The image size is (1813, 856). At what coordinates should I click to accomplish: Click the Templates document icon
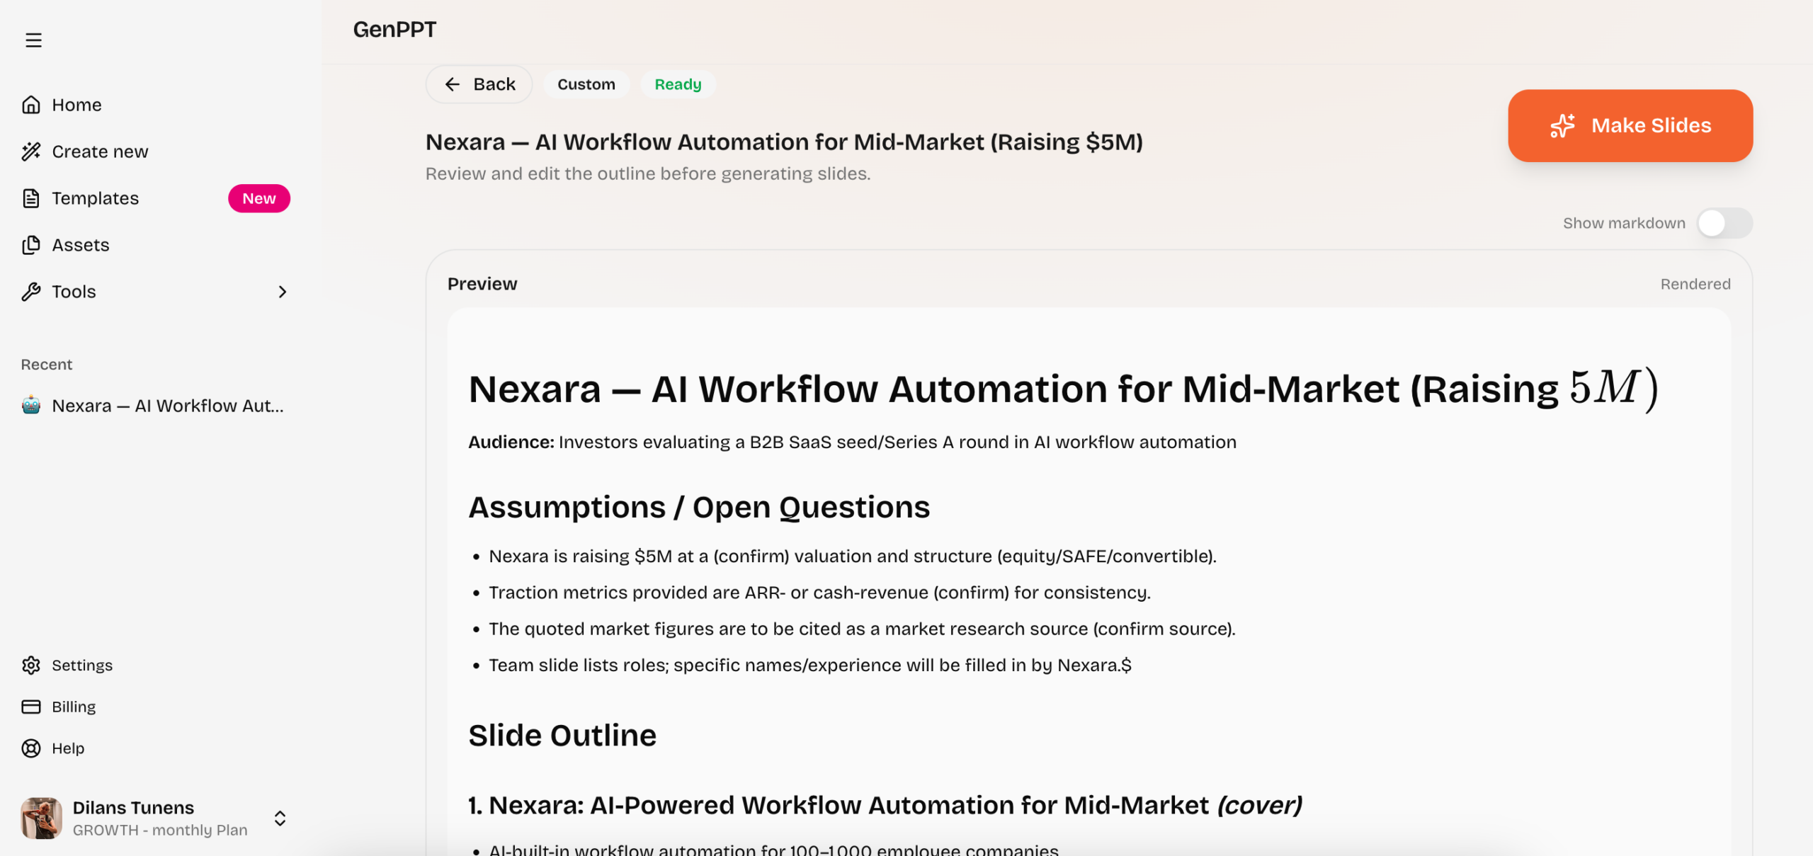(x=30, y=198)
